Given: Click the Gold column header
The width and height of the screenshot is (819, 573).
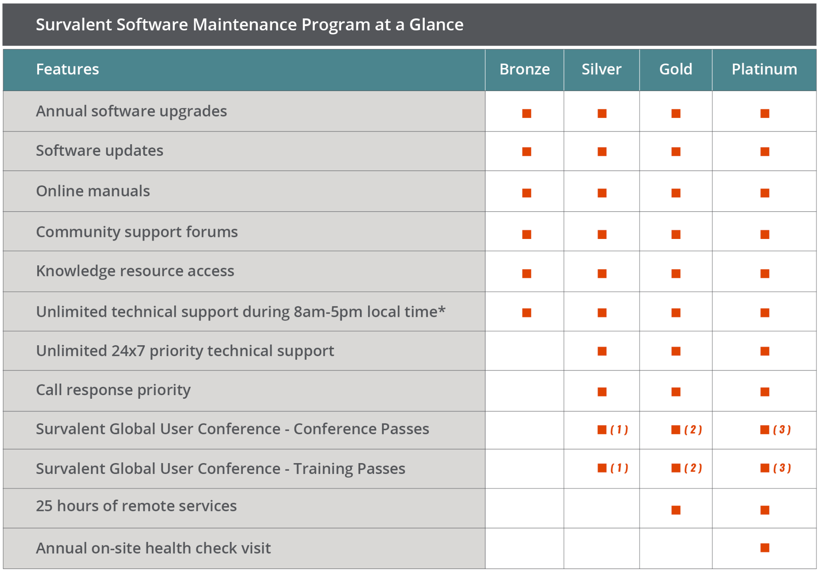Looking at the screenshot, I should 675,70.
